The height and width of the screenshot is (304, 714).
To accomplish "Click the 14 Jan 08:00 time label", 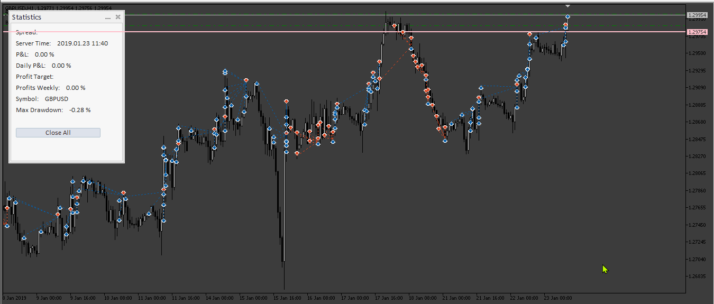I will click(220, 298).
